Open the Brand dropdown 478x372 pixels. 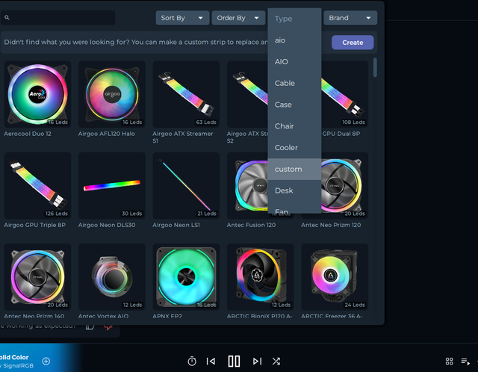tap(350, 18)
